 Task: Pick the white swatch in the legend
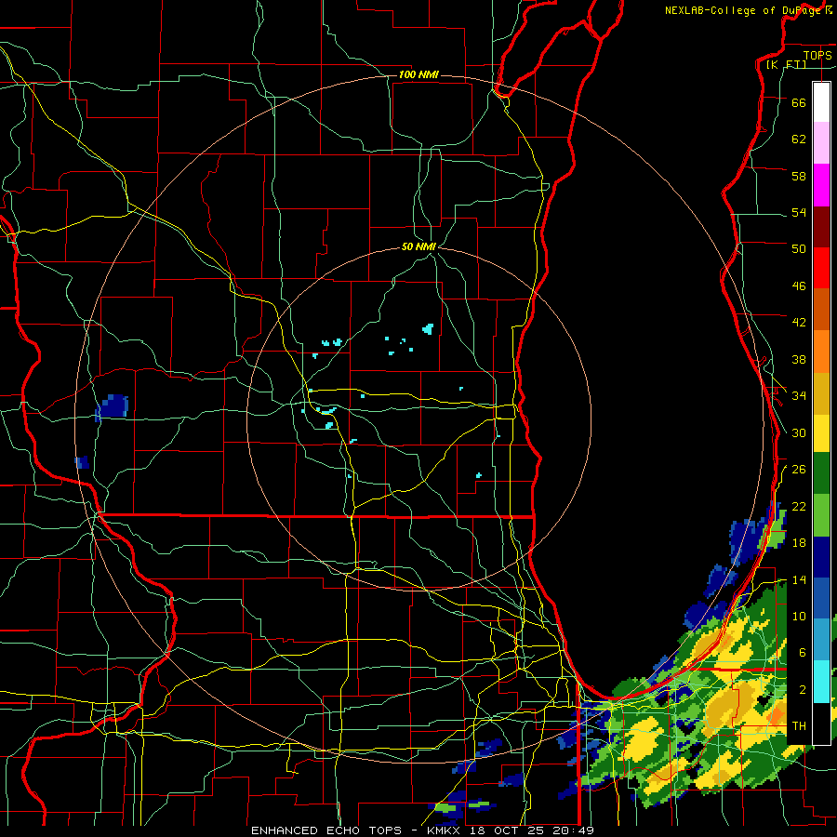click(821, 102)
